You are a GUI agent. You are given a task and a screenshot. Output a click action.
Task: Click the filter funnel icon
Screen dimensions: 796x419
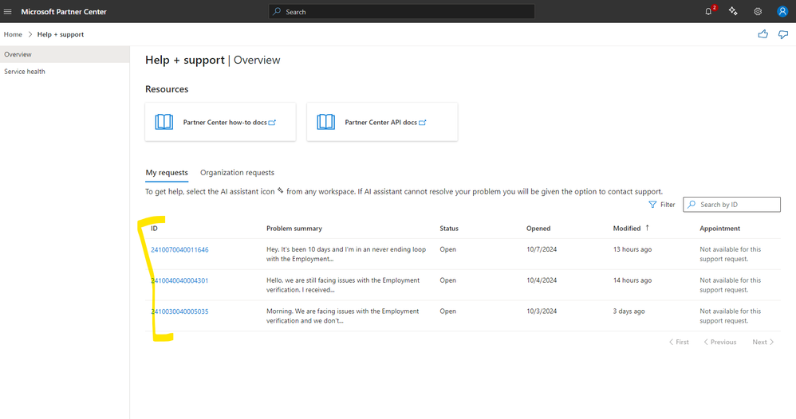tap(652, 205)
